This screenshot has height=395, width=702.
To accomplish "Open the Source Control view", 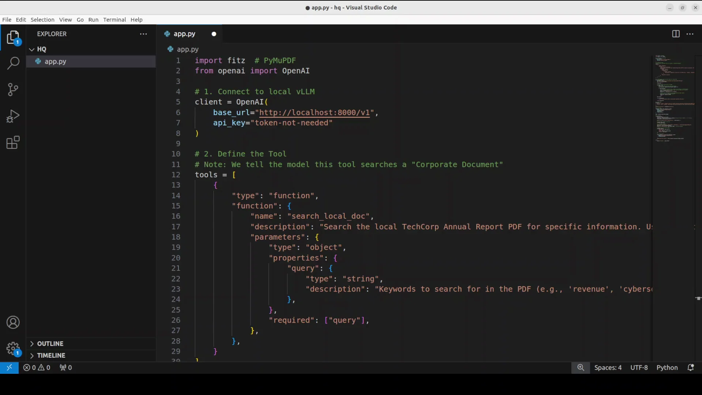I will pos(13,90).
